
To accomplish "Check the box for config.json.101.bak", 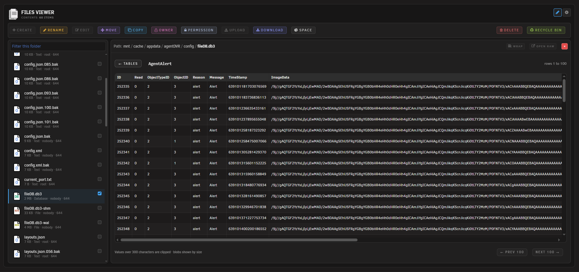I will click(100, 121).
